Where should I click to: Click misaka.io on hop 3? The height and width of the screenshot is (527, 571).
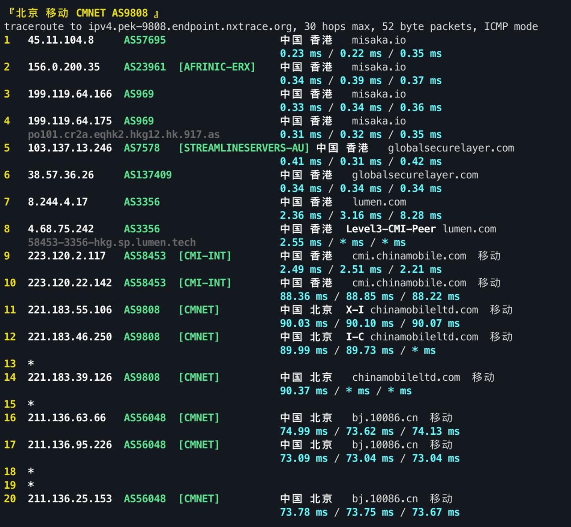[x=378, y=94]
